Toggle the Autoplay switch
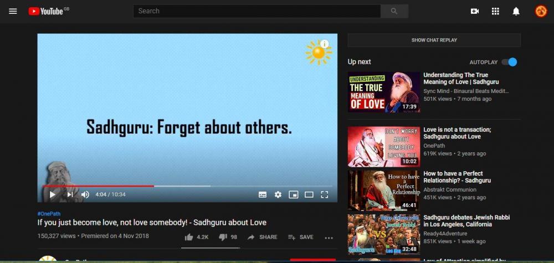Viewport: 554px width, 263px height. pos(509,62)
